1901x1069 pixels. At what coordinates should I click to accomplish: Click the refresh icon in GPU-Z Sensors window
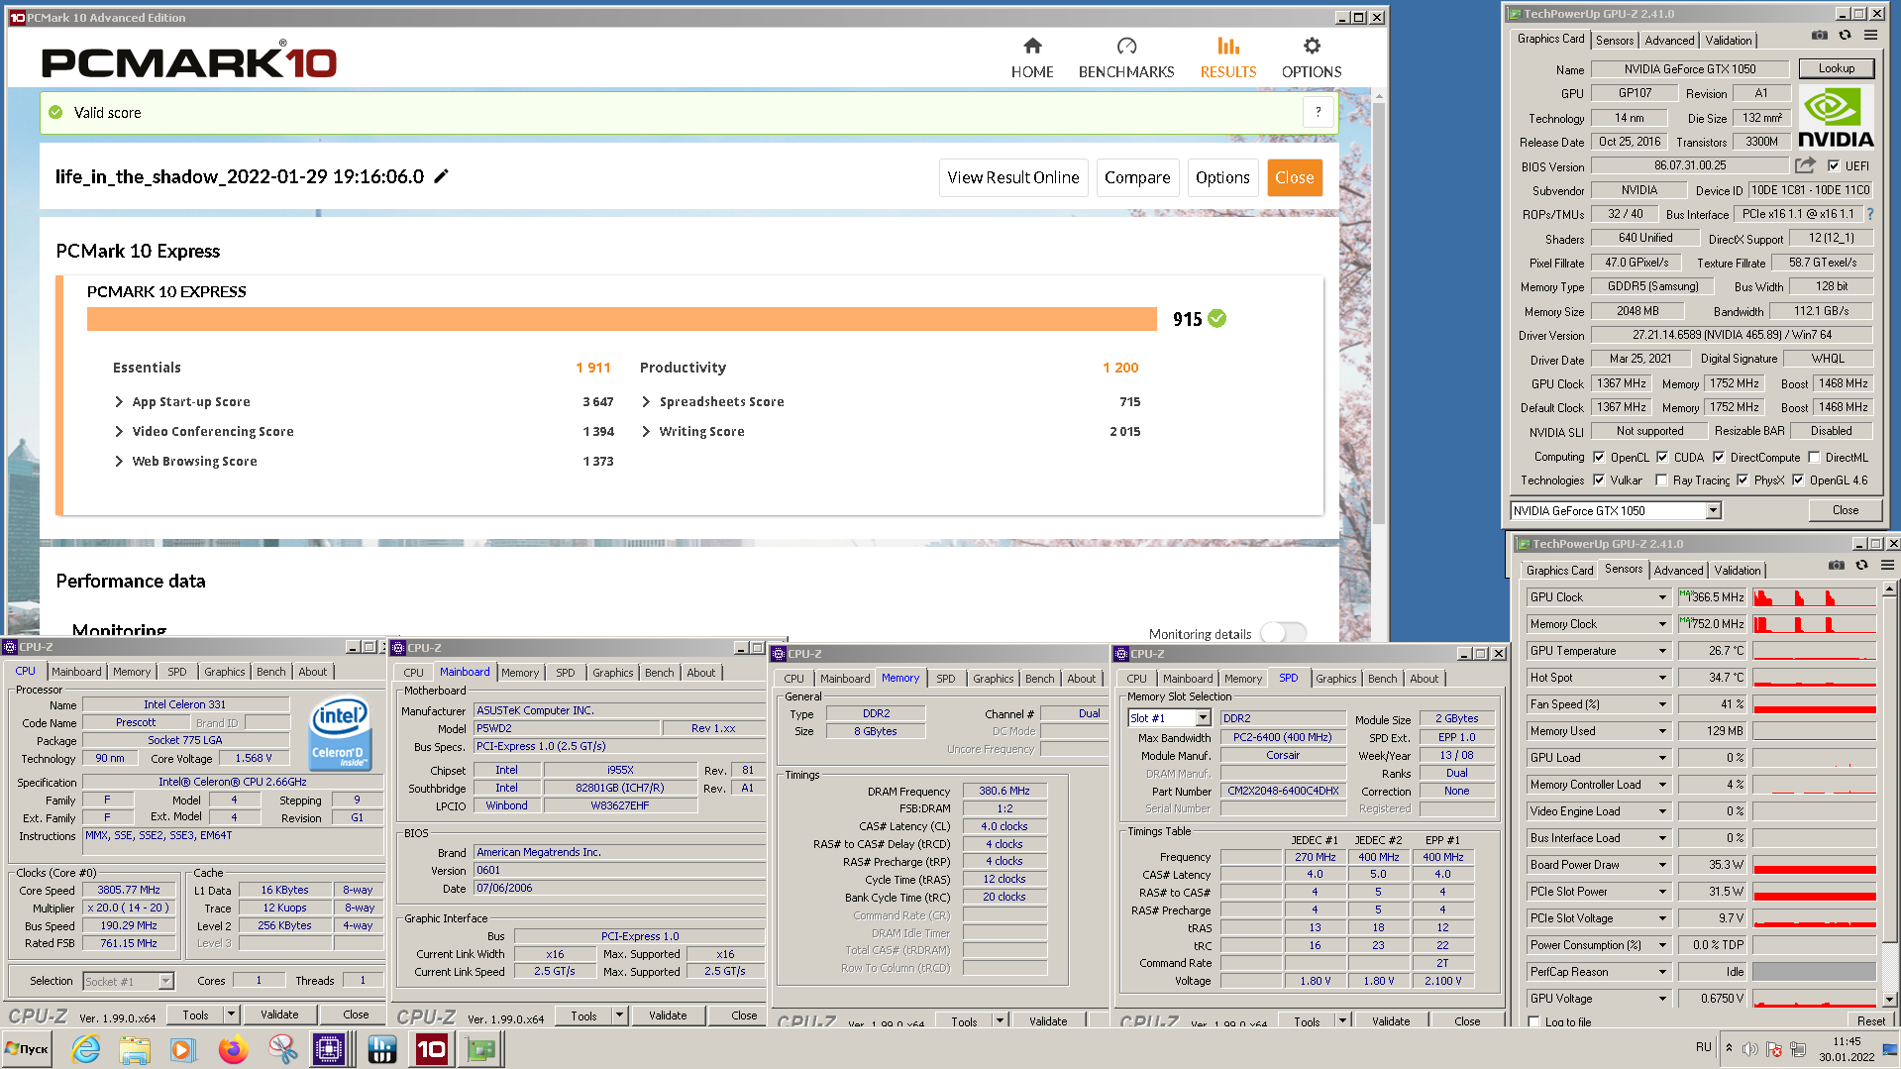point(1861,566)
